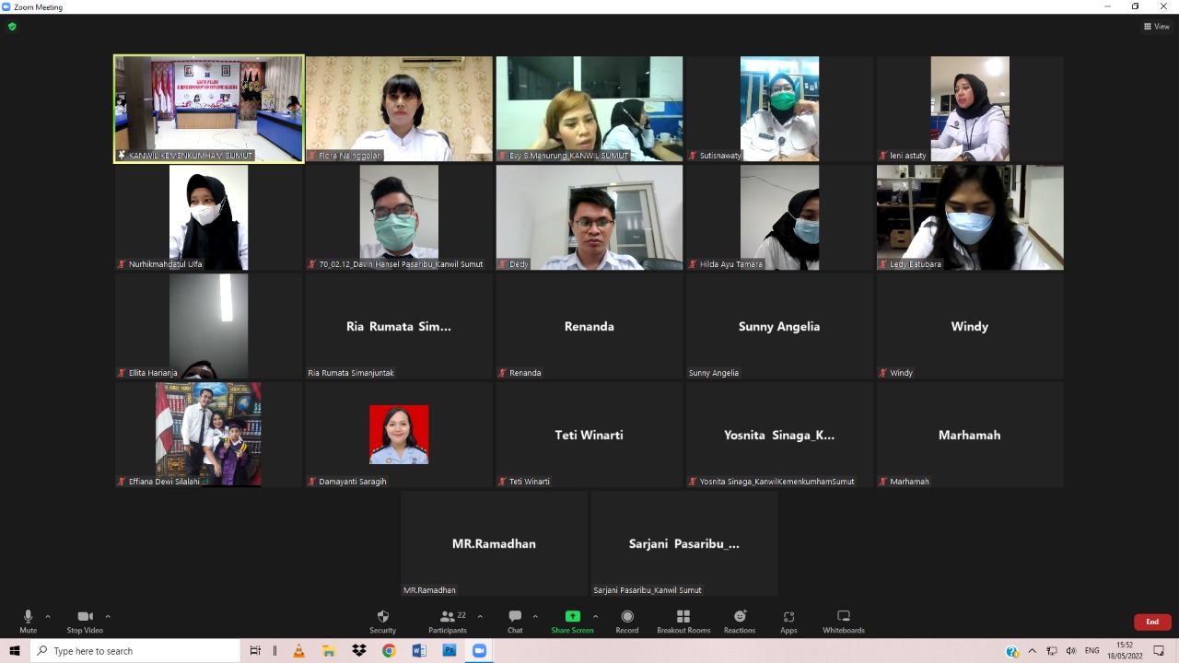Mute the microphone
This screenshot has height=663, width=1179.
[28, 621]
